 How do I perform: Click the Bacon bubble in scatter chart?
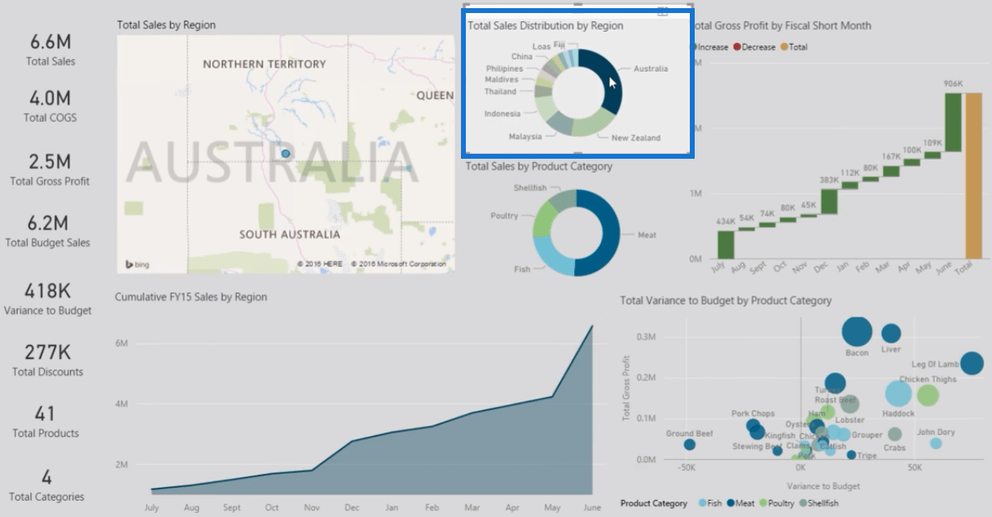(x=857, y=331)
